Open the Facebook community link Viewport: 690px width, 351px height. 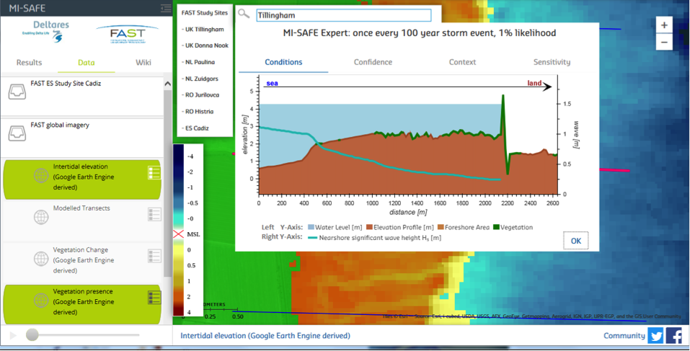[x=674, y=336]
